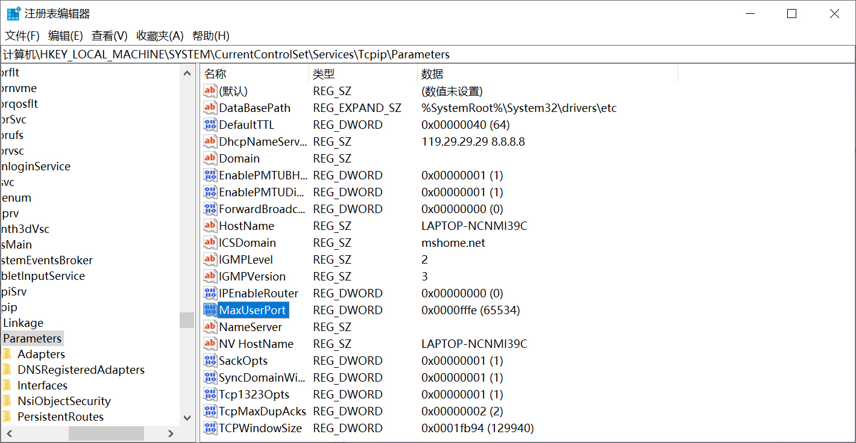Click the MaxUserPort DWORD icon
Image resolution: width=856 pixels, height=443 pixels.
(210, 310)
